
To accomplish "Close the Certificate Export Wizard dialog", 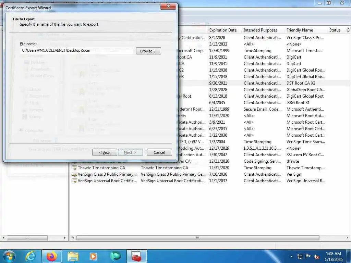I will 168,6.
